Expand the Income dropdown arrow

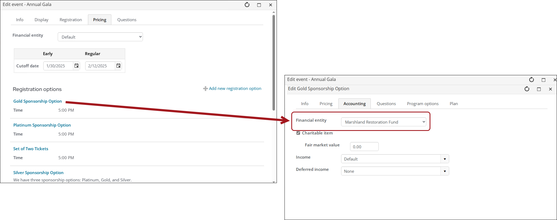click(445, 159)
